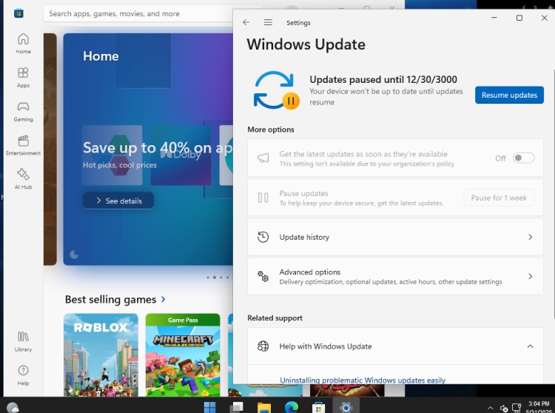
Task: Click the network tray icon
Action: coord(517,408)
